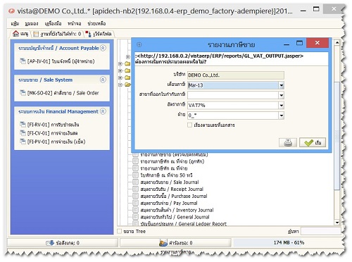Screen dimensions: 352x262
Task: Click the ข้อสังเกต: 0 notice button
Action: pyautogui.click(x=63, y=243)
